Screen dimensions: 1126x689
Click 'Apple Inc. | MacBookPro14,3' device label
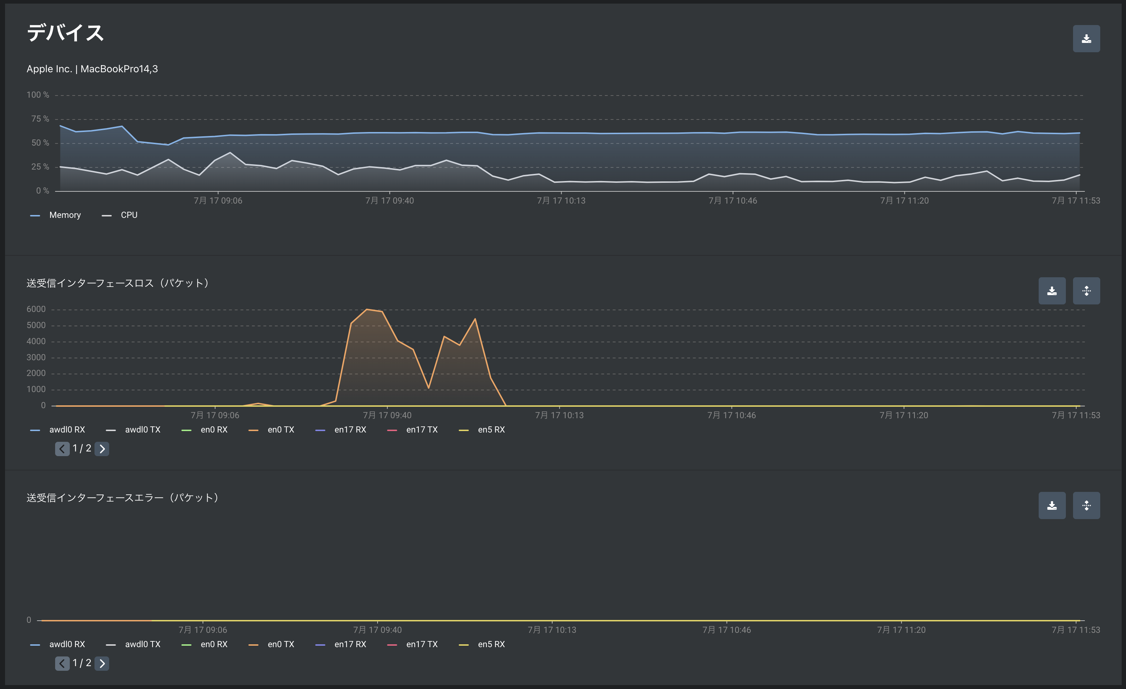tap(92, 69)
